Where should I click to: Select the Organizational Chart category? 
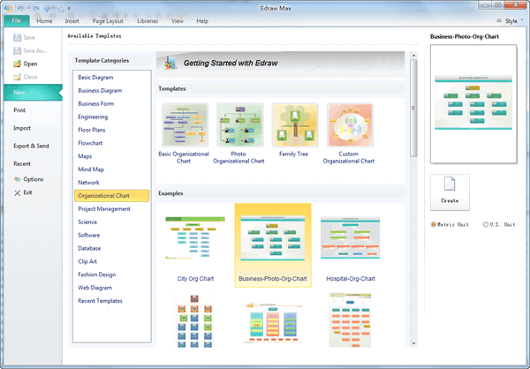tap(112, 196)
